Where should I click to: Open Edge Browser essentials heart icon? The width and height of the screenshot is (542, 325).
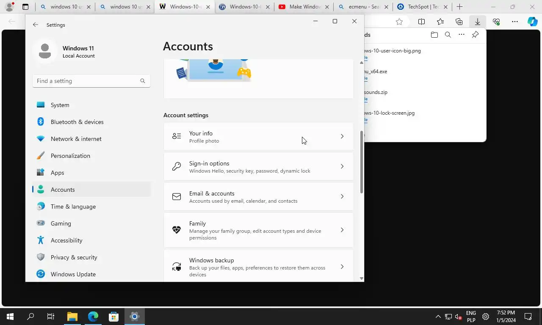coord(496,22)
